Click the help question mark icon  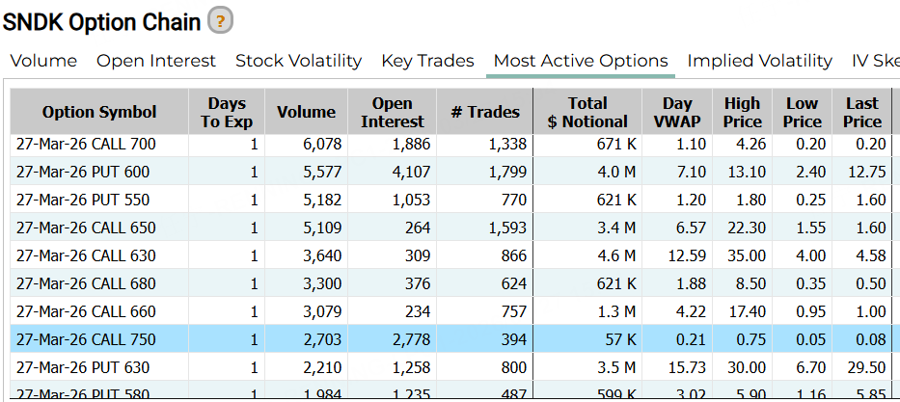[221, 21]
